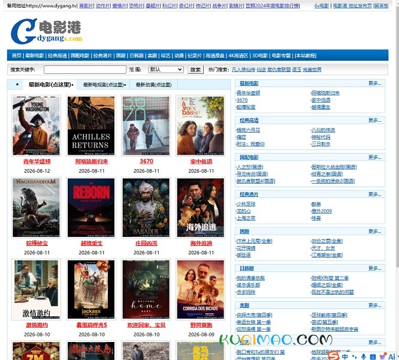Open 豆瓣2024年度电影排行榜 link
This screenshot has height=360, width=399.
[272, 5]
